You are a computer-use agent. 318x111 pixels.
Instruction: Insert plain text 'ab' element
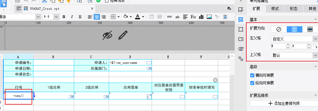177,17
